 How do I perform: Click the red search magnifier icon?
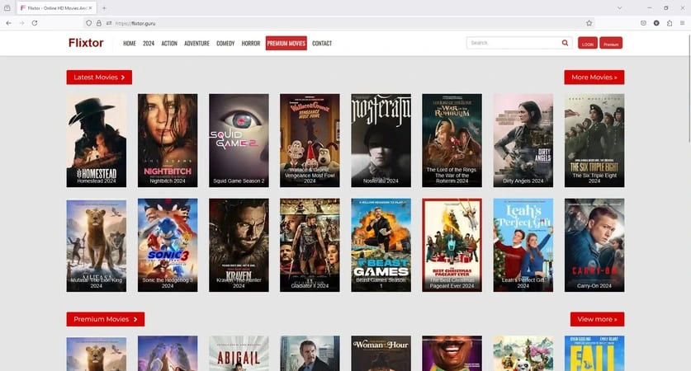[x=565, y=43]
